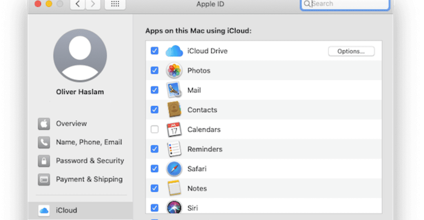424x220 pixels.
Task: Disable the Siri checkbox
Action: [x=154, y=208]
